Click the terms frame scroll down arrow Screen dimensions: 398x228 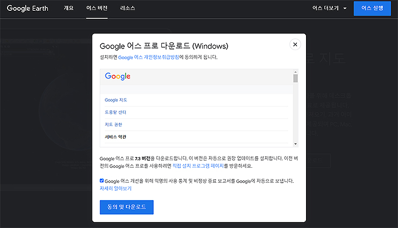tap(295, 144)
